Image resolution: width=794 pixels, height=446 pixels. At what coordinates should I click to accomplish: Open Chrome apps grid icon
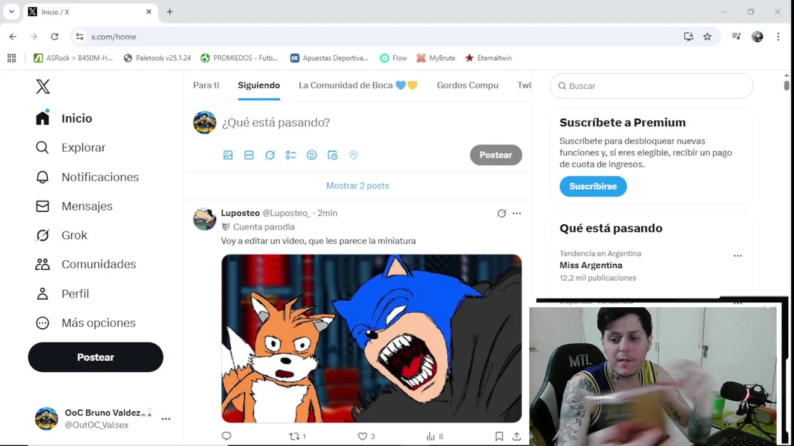11,58
